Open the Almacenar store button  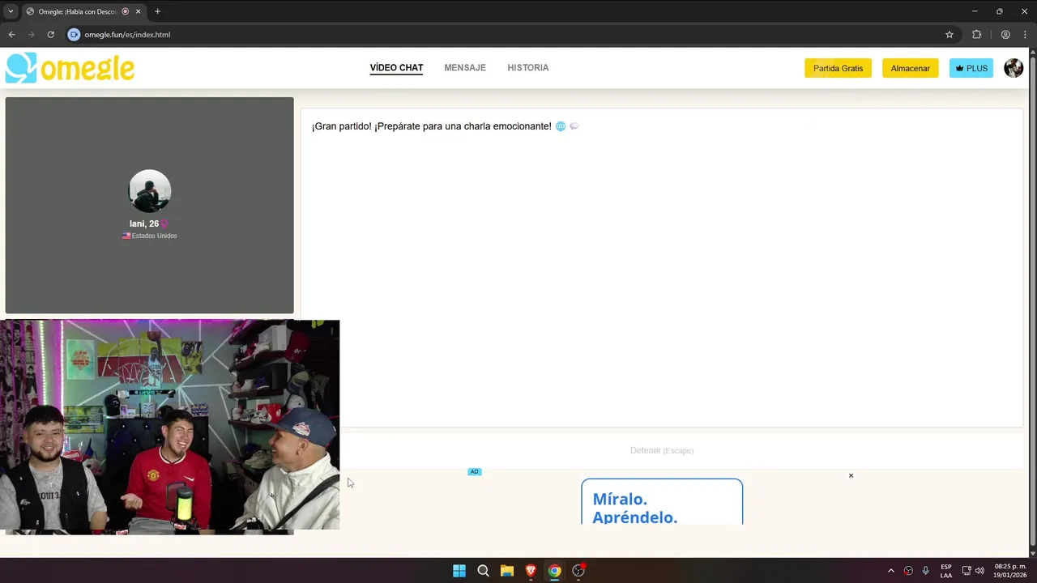click(910, 68)
